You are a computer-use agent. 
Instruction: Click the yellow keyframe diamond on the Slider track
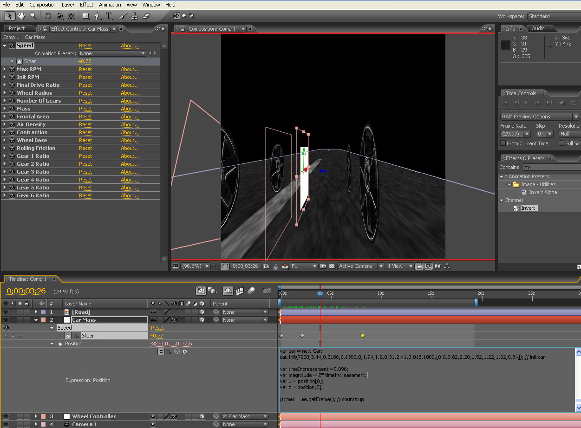(x=363, y=336)
